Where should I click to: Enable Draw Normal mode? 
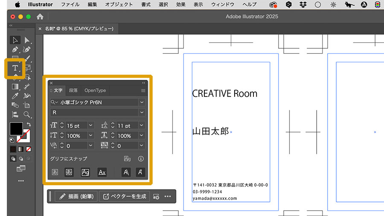click(x=13, y=159)
